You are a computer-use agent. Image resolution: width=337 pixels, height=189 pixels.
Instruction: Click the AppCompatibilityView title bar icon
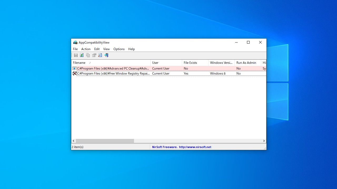75,43
